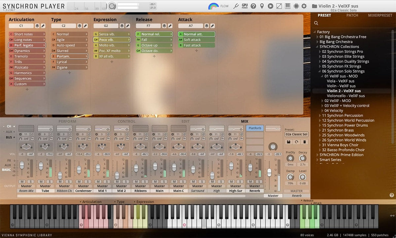The height and width of the screenshot is (238, 396).
Task: Delete mixer preset with trash icon
Action: point(305,142)
